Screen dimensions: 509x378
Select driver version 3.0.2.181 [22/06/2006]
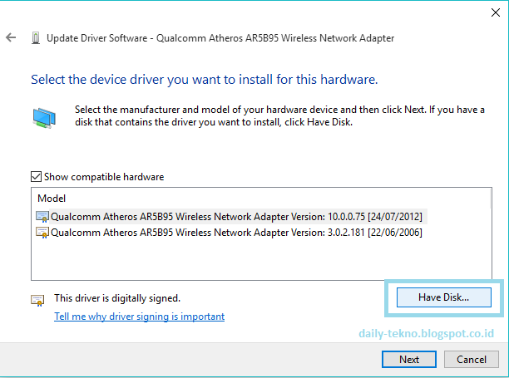230,233
